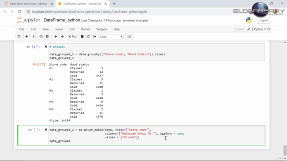The image size is (287, 161).
Task: Click the Out[27] output prompt
Action: click(40, 64)
